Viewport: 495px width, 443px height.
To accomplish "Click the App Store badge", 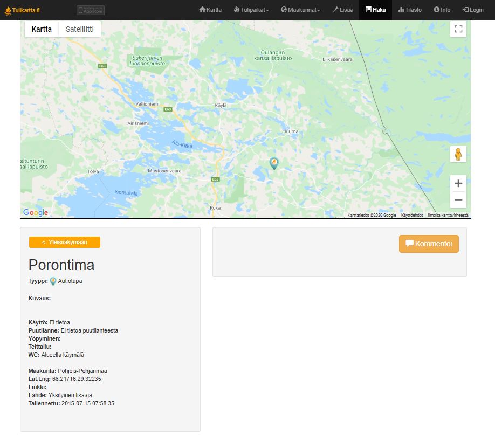I will point(91,10).
